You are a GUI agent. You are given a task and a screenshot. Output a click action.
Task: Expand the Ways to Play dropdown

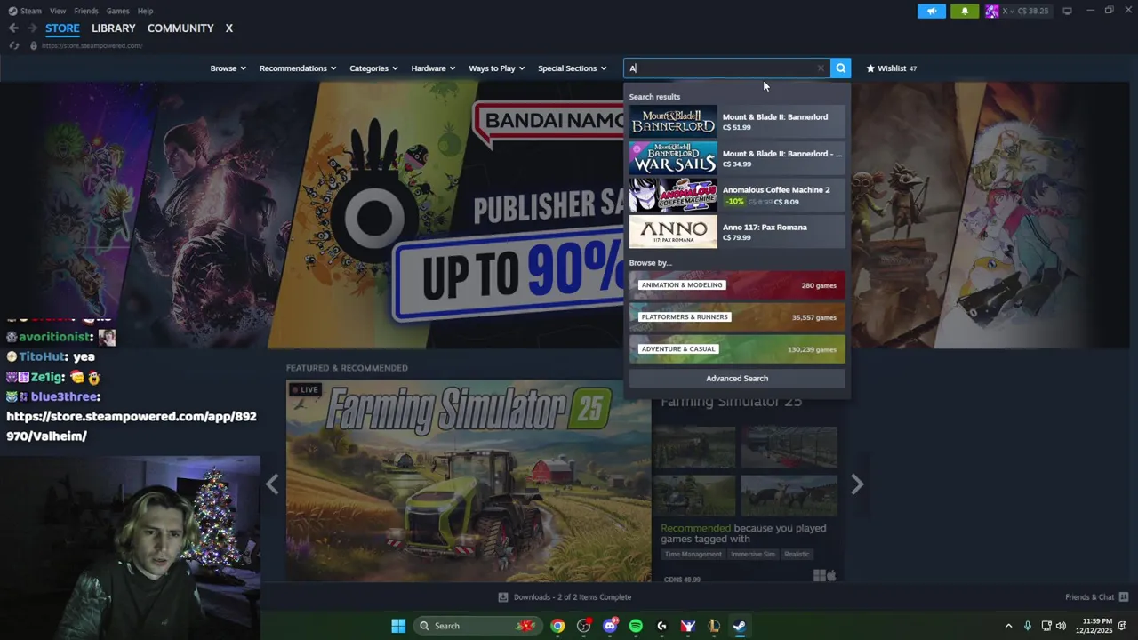coord(496,68)
